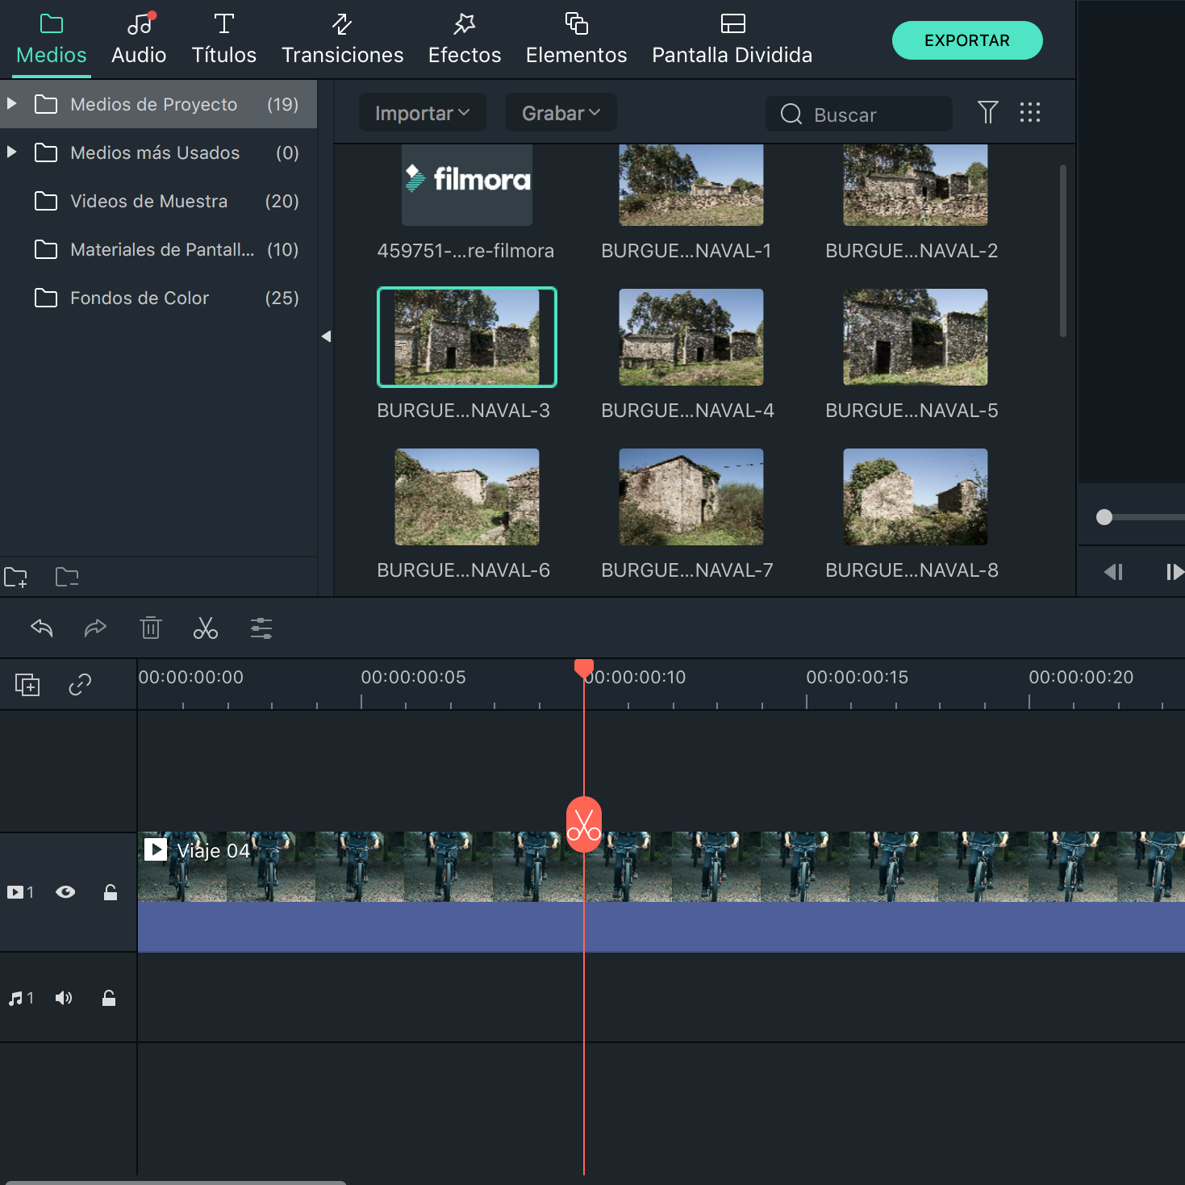
Task: Select the BURGUE...NAVAL-7 thumbnail
Action: [x=691, y=497]
